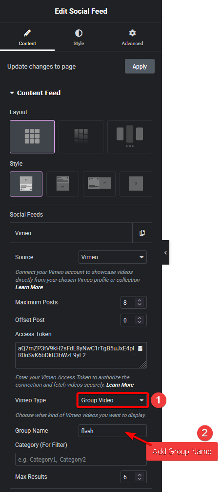Open Learn More link under Access Token
Screen dimensions: 222x492
coord(120,385)
